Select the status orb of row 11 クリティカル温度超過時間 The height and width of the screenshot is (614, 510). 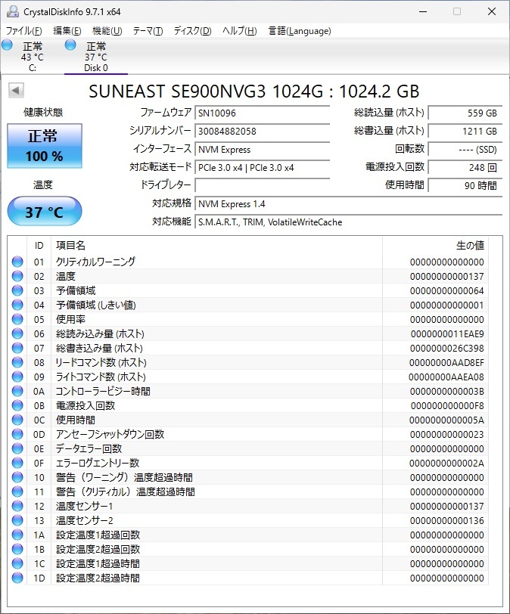pos(17,492)
